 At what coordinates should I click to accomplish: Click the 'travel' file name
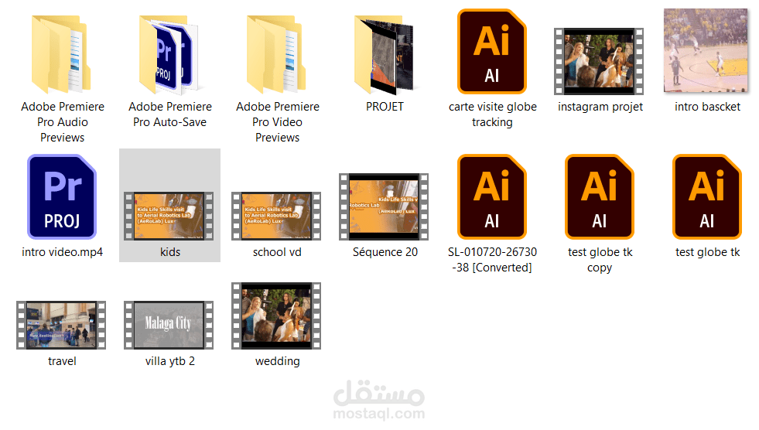tap(62, 361)
